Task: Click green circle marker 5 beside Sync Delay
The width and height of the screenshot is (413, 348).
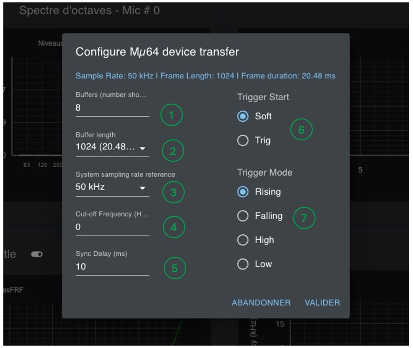Action: [x=174, y=268]
